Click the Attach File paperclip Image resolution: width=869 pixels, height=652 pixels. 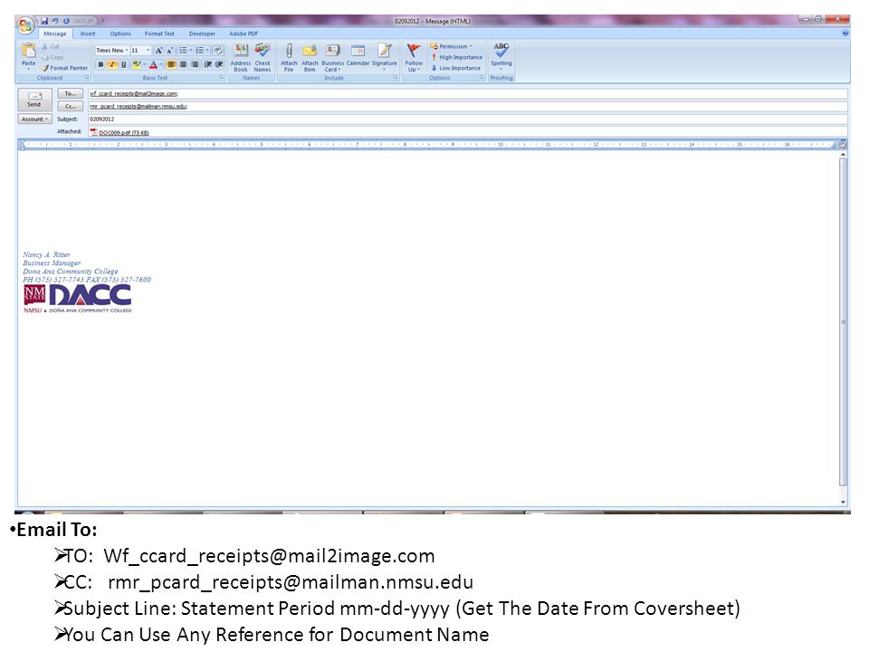(289, 58)
